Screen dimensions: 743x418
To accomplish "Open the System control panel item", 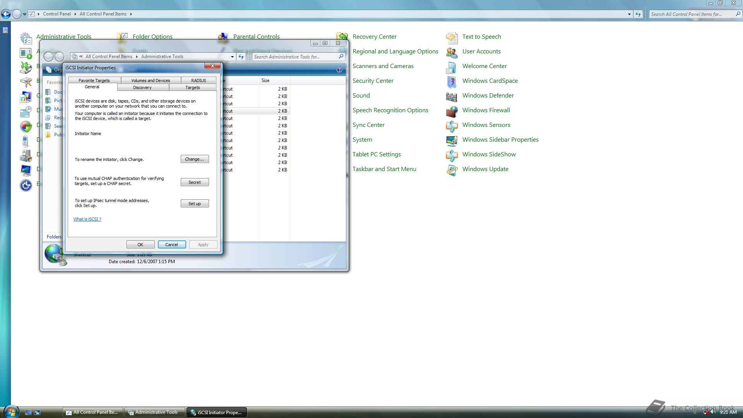I will tap(362, 140).
